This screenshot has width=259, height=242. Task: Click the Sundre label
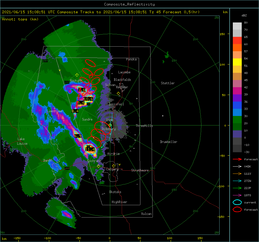pos(87,119)
